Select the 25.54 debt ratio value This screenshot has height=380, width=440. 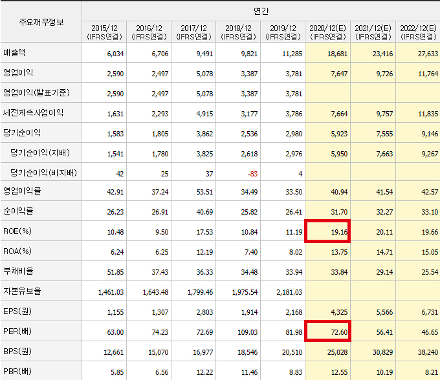click(x=430, y=272)
